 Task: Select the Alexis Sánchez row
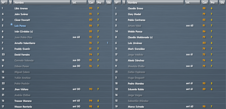(170, 61)
